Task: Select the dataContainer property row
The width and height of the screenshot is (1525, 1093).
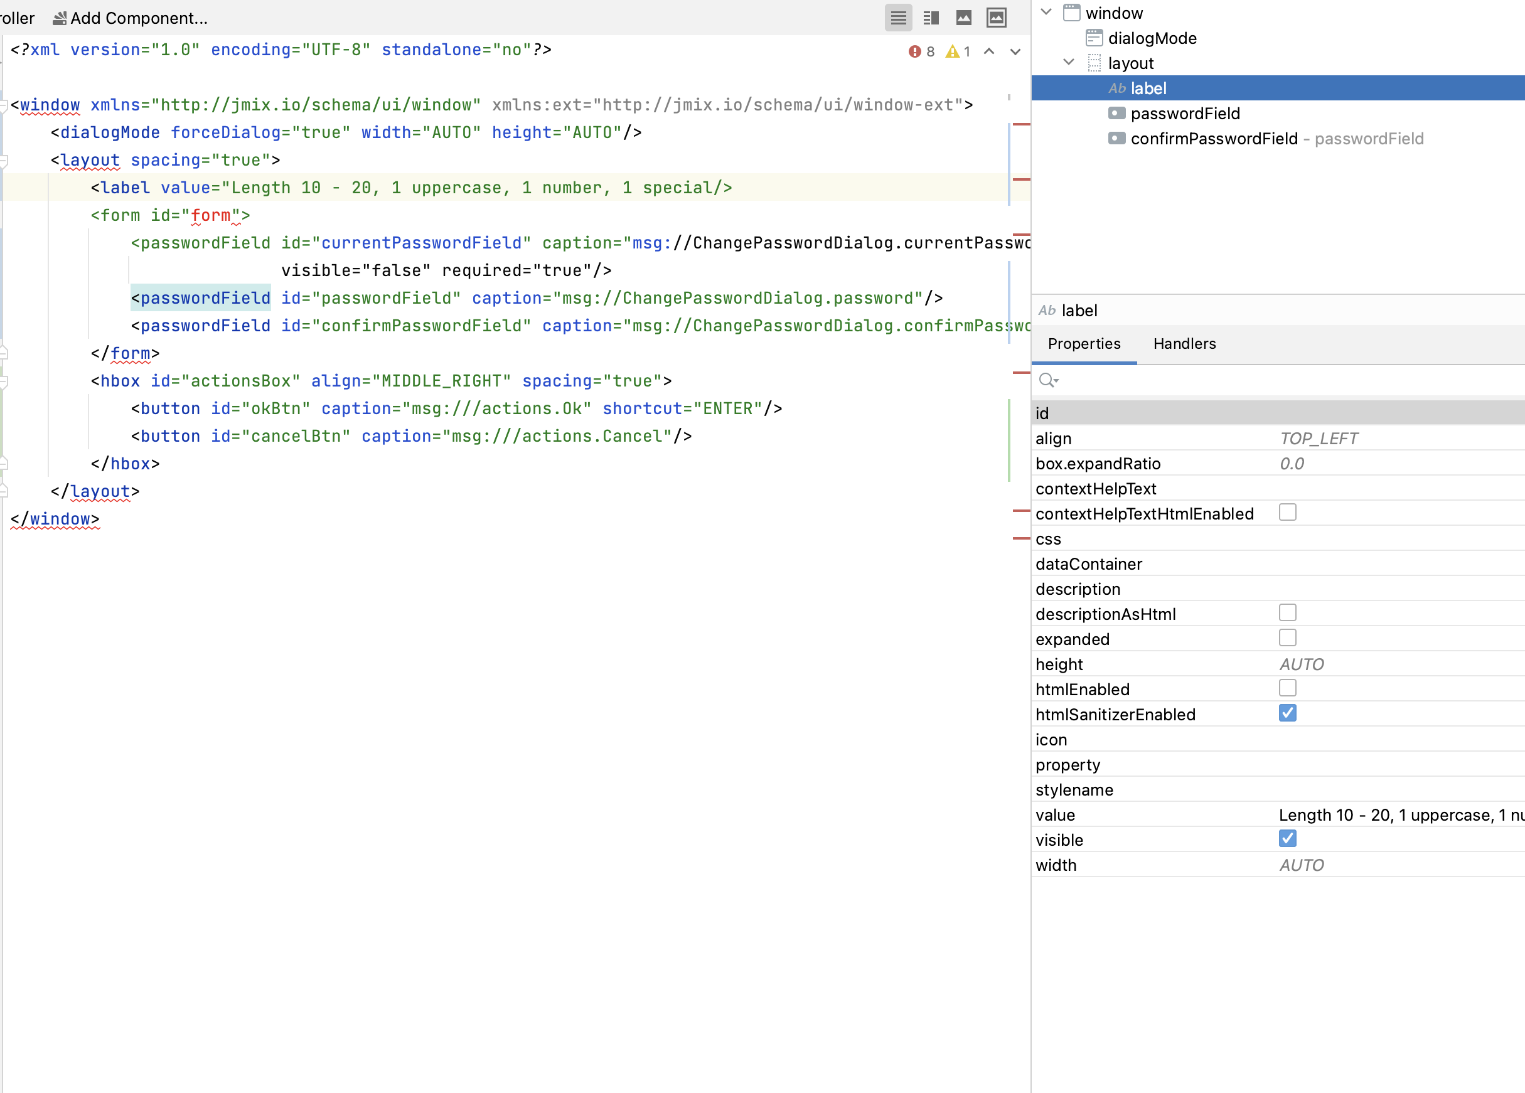Action: coord(1278,564)
